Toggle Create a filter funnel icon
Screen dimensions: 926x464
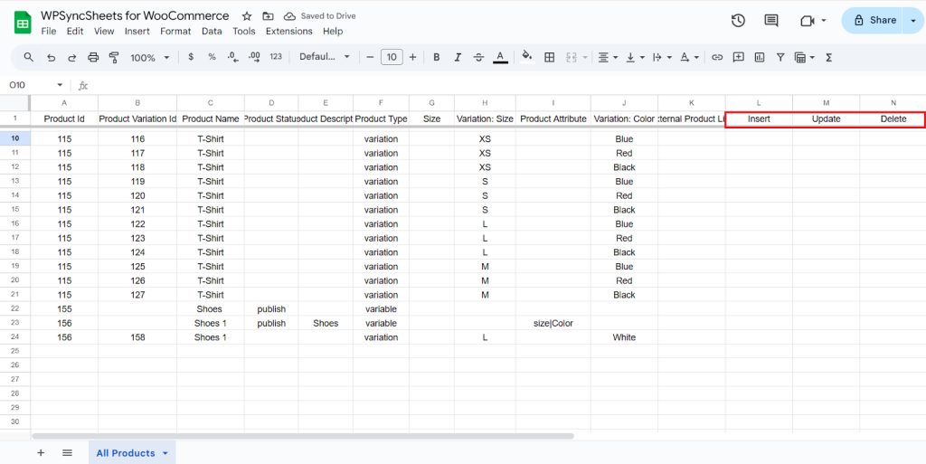[x=780, y=57]
